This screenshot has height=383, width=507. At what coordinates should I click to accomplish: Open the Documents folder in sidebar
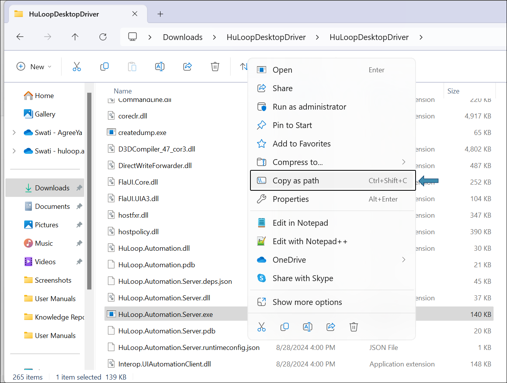coord(52,206)
